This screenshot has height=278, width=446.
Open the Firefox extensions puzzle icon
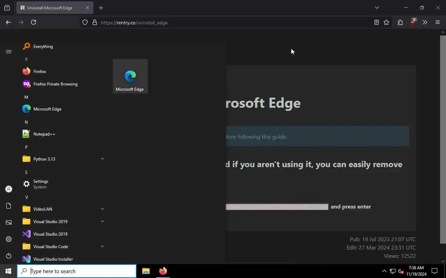click(400, 22)
